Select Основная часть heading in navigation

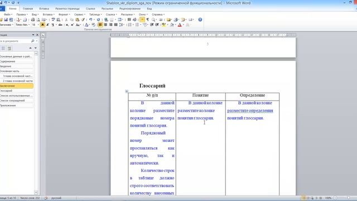click(x=16, y=71)
